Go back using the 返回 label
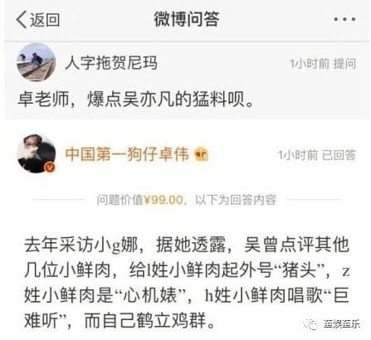Image resolution: width=371 pixels, height=340 pixels. pyautogui.click(x=45, y=20)
